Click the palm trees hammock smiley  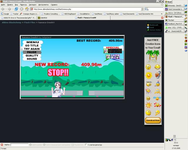coord(153,55)
